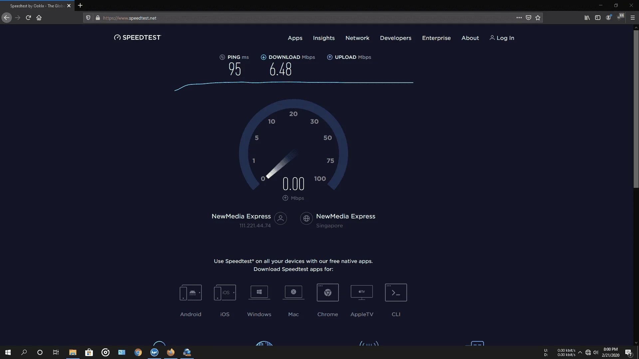Viewport: 639px width, 359px height.
Task: Open the About menu item
Action: coord(470,38)
